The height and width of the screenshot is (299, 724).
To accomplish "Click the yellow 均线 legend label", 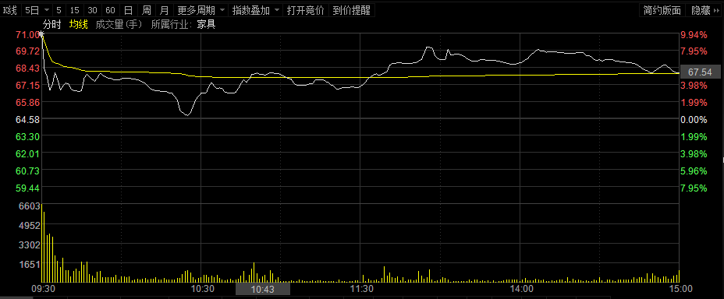I will [x=79, y=25].
